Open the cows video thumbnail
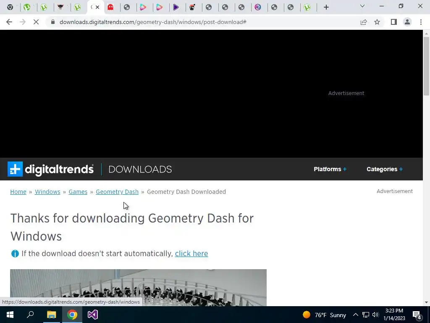Screen dimensions: 430x323 tap(138, 288)
